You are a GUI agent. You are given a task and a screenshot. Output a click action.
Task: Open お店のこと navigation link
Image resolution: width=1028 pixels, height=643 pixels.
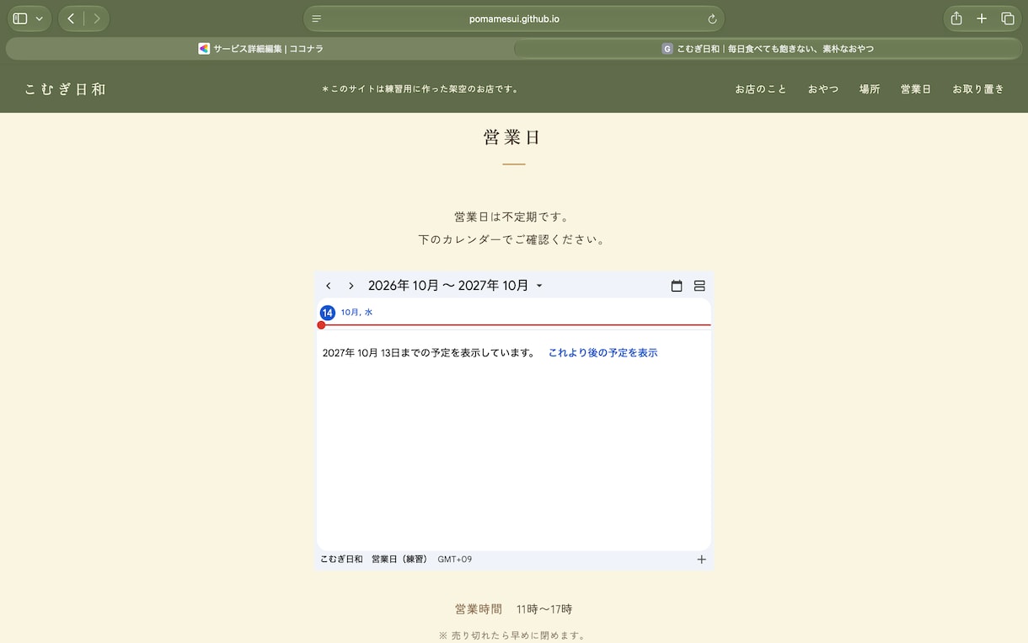[x=760, y=89]
